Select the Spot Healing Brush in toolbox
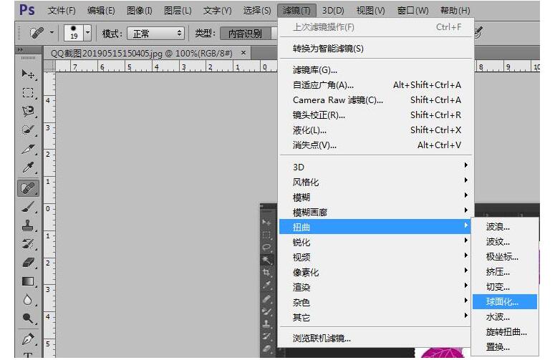 click(x=28, y=188)
